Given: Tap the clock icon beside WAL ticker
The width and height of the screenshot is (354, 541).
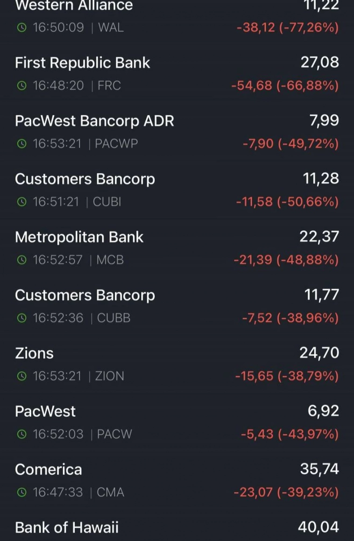Looking at the screenshot, I should [21, 28].
